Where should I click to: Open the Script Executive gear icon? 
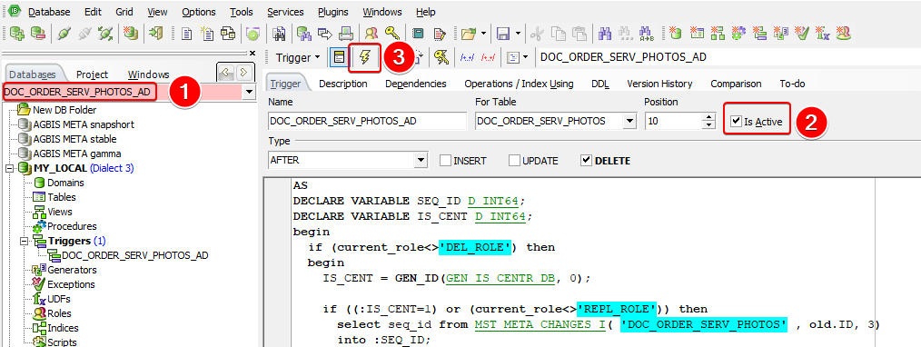coord(253,33)
